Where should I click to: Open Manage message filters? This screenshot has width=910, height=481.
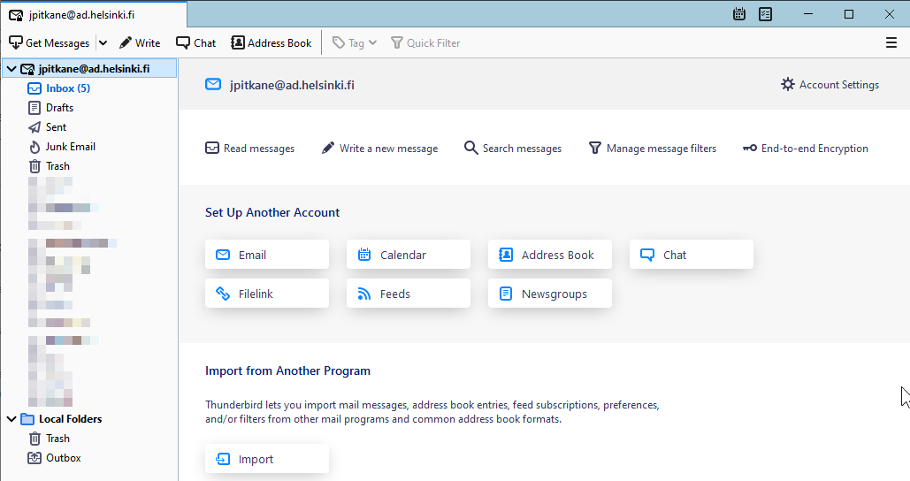point(653,149)
